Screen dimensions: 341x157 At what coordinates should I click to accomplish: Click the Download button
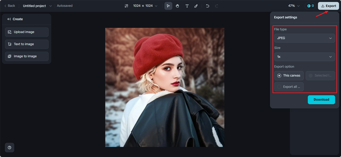coord(321,100)
